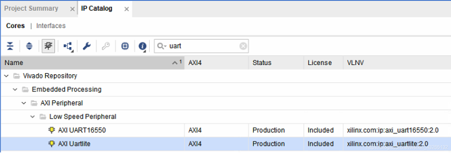The width and height of the screenshot is (451, 153).
Task: Close the IP Catalog tab
Action: tap(126, 9)
